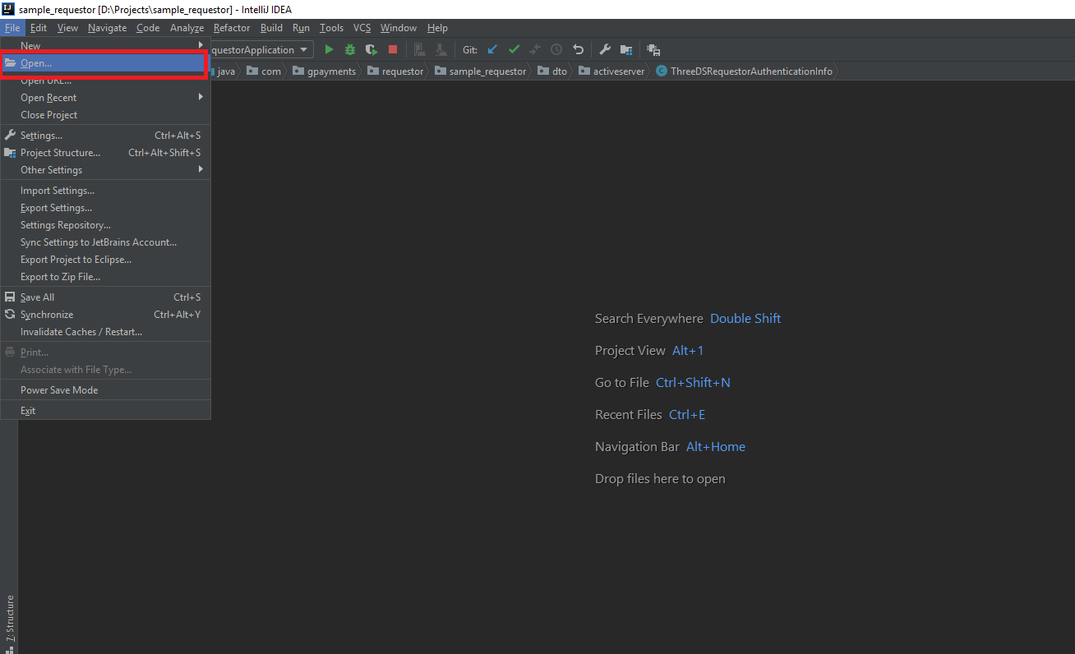Click the IntelliJ IDEA logo in title bar
This screenshot has width=1075, height=654.
tap(8, 9)
